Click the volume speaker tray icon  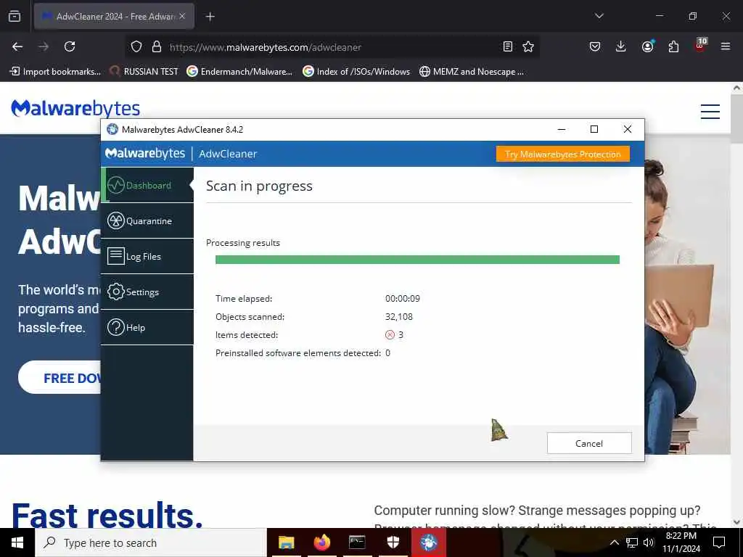pyautogui.click(x=649, y=542)
